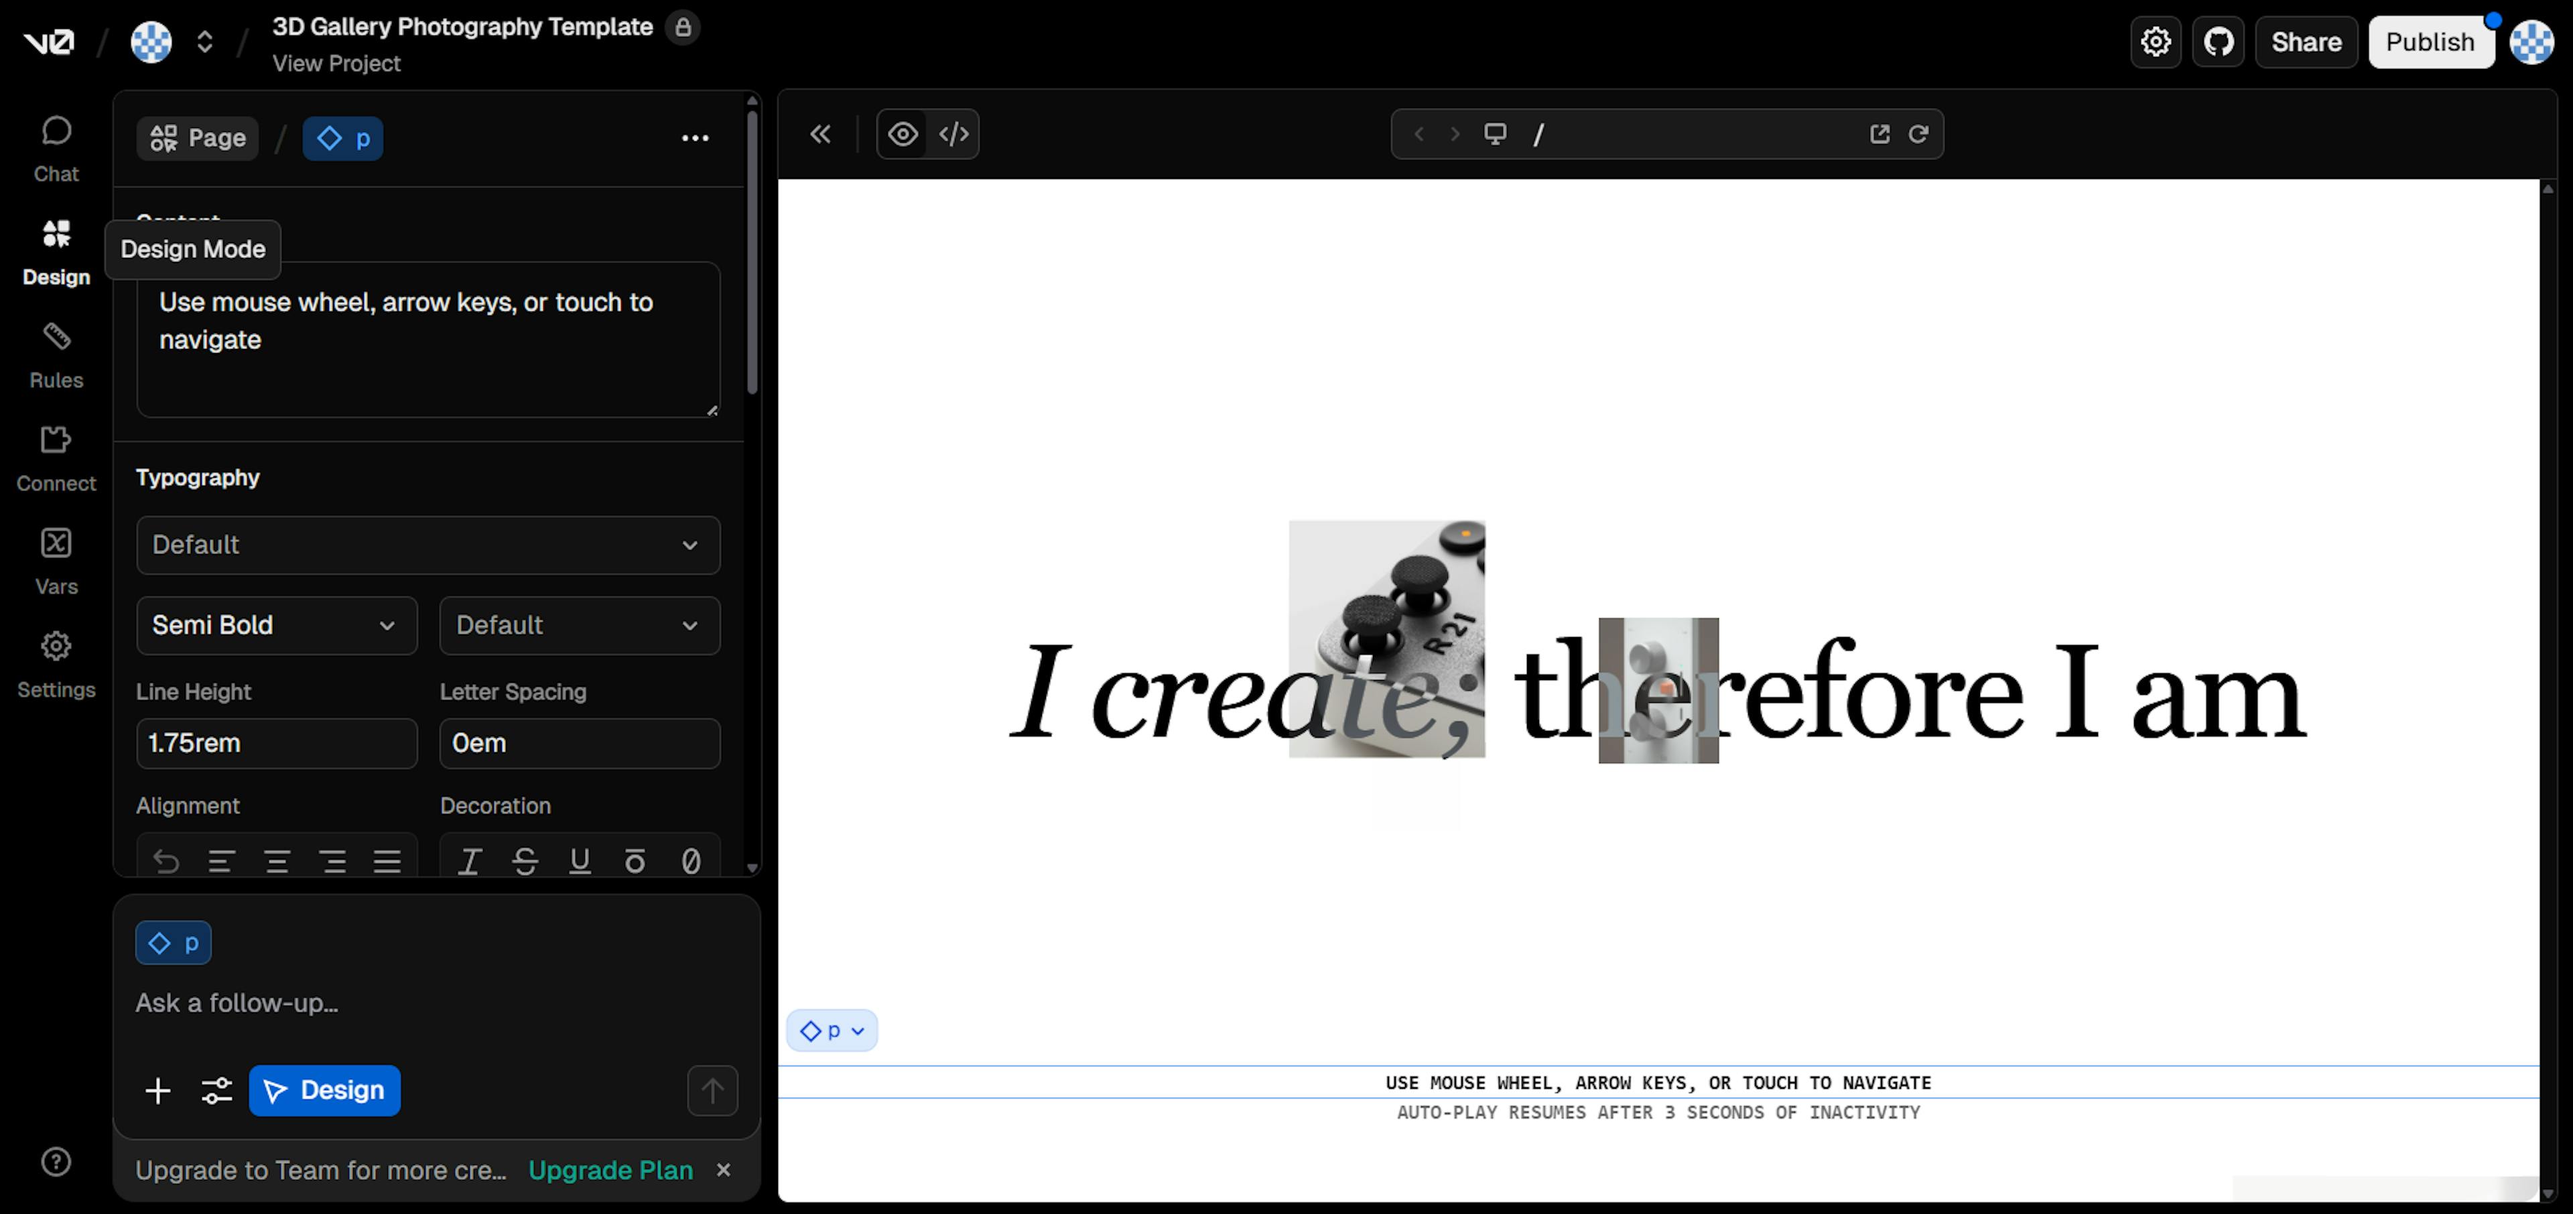Open the Rules sidebar icon
The width and height of the screenshot is (2573, 1214).
click(56, 354)
